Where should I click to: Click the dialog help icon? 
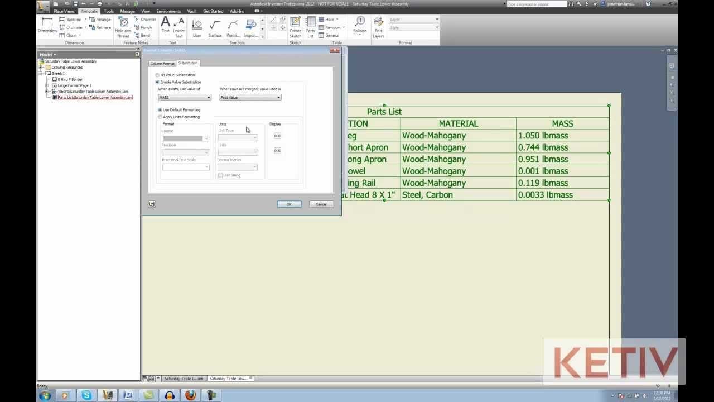(152, 204)
